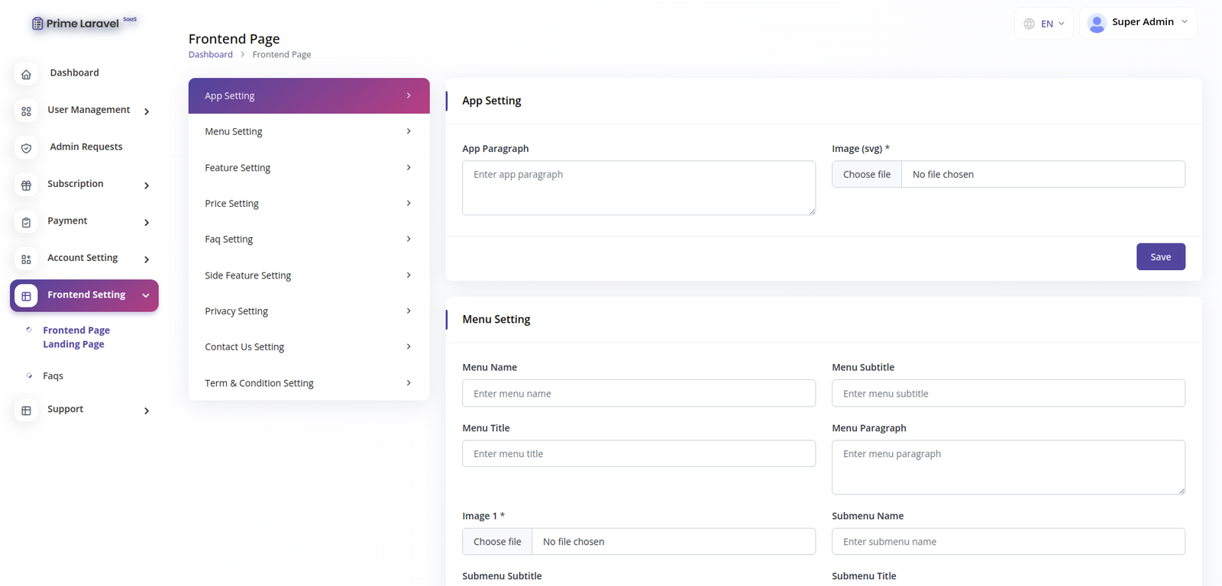Click the Subscription gift icon
The height and width of the screenshot is (586, 1222).
pyautogui.click(x=26, y=185)
